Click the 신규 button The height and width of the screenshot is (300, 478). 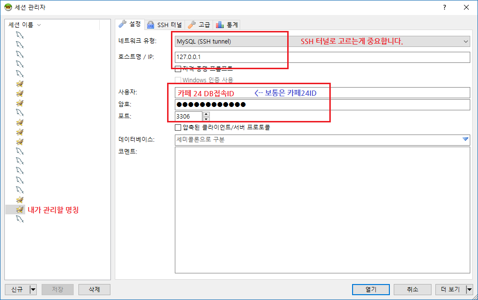tap(17, 289)
